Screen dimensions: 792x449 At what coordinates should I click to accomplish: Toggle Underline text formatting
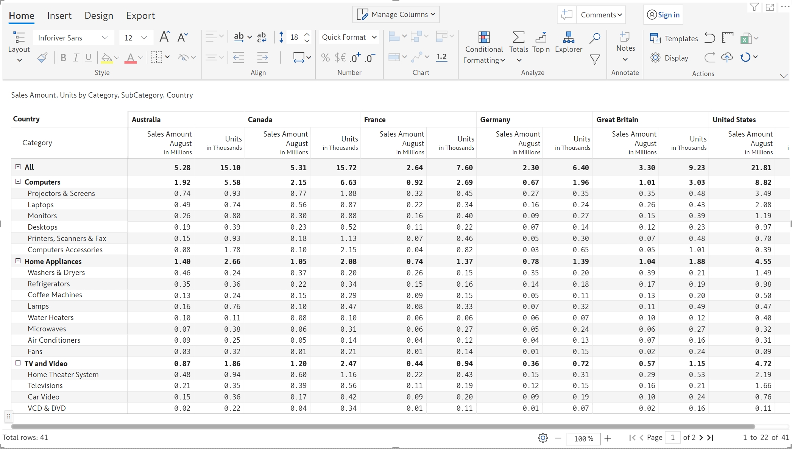click(x=88, y=57)
